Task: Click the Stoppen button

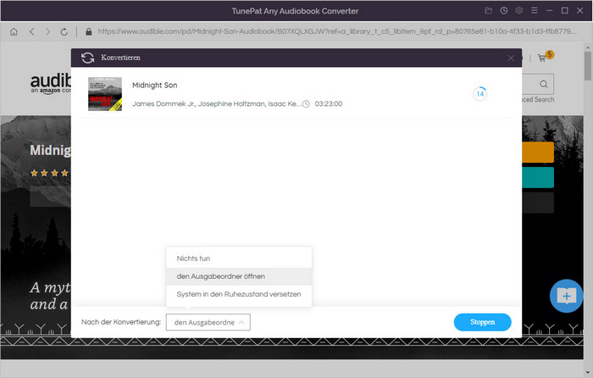Action: (482, 322)
